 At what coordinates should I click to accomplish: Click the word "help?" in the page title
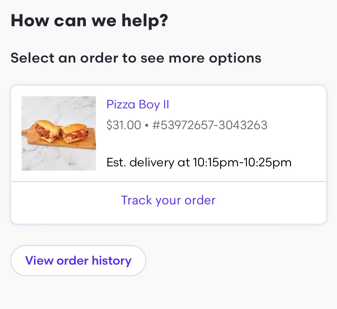[145, 20]
